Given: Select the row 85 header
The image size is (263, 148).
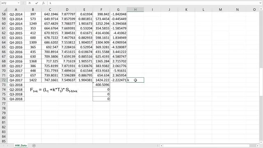Looking at the screenshot, I should [4, 141].
